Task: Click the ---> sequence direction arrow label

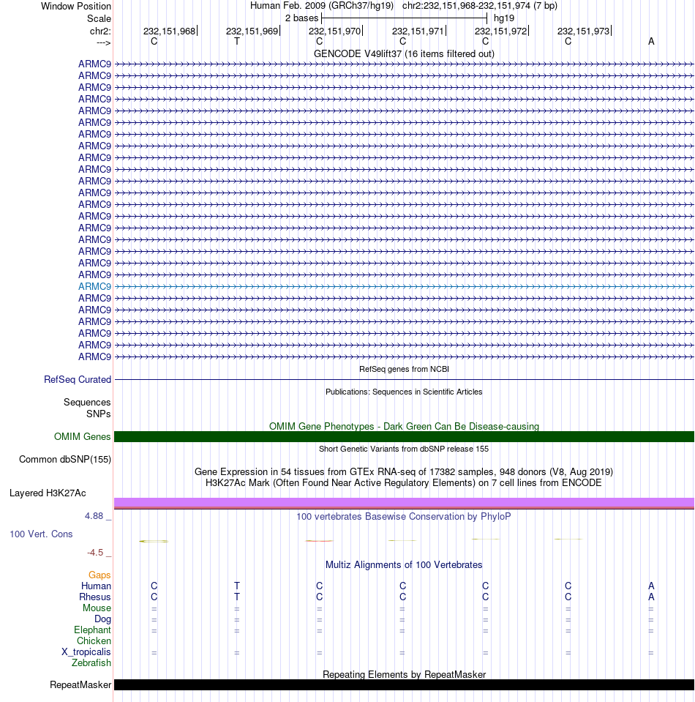Action: tap(103, 43)
